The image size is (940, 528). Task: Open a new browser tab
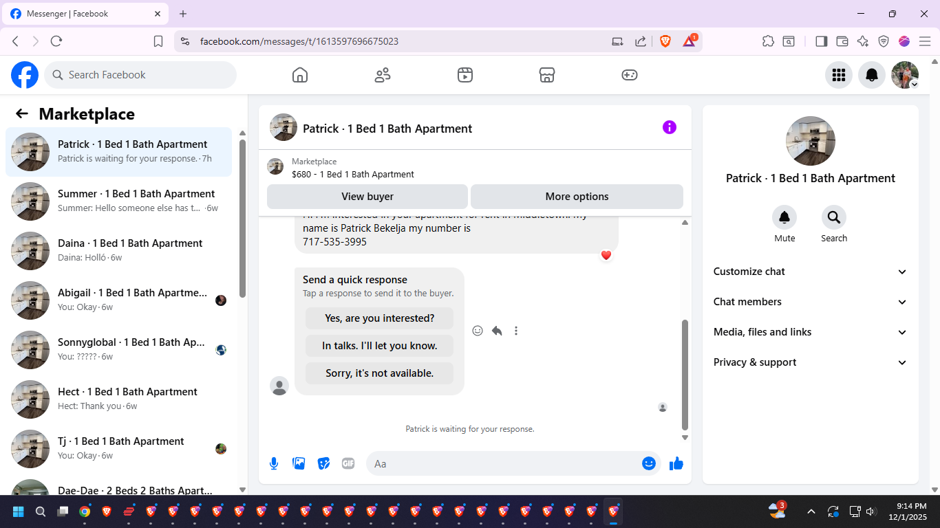(183, 14)
